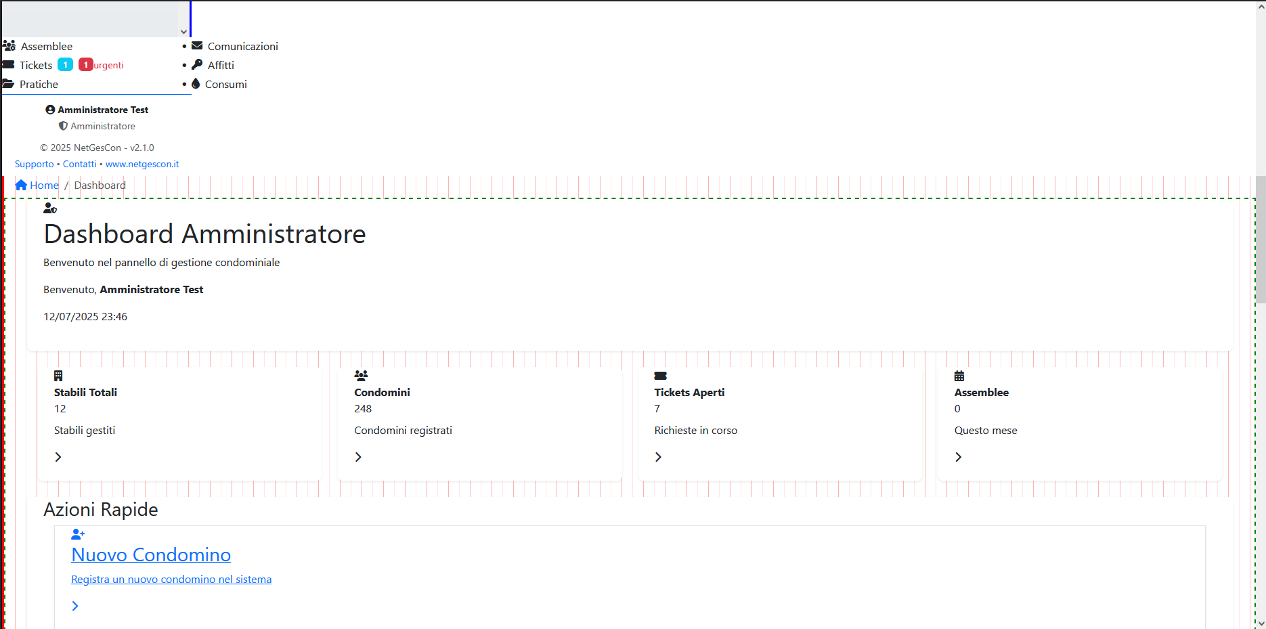Expand the Stabili Totali card chevron
This screenshot has height=629, width=1266.
(x=58, y=457)
